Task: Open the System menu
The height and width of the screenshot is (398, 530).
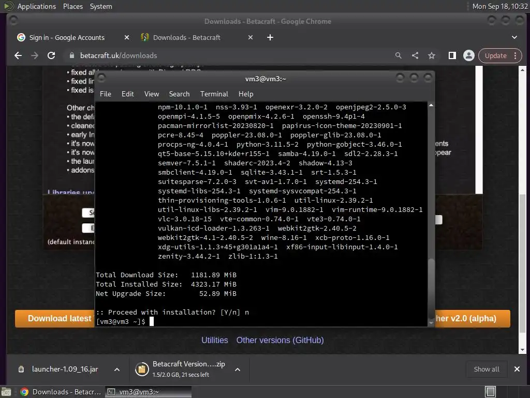Action: click(101, 6)
